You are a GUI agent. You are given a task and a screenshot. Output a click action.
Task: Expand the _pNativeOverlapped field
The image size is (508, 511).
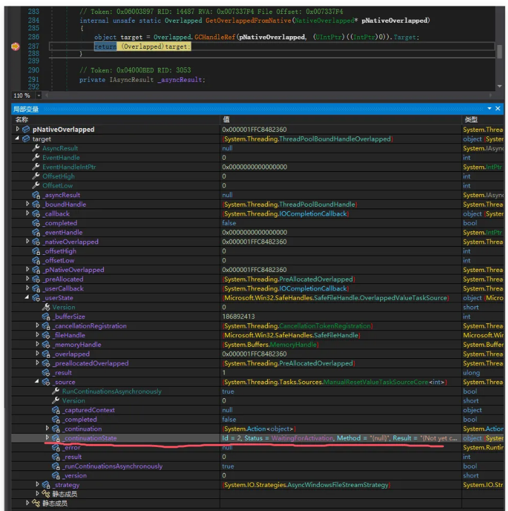coord(28,269)
